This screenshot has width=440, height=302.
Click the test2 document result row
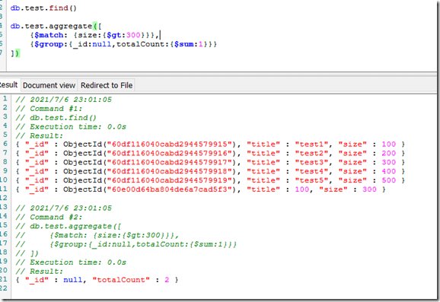(x=210, y=153)
